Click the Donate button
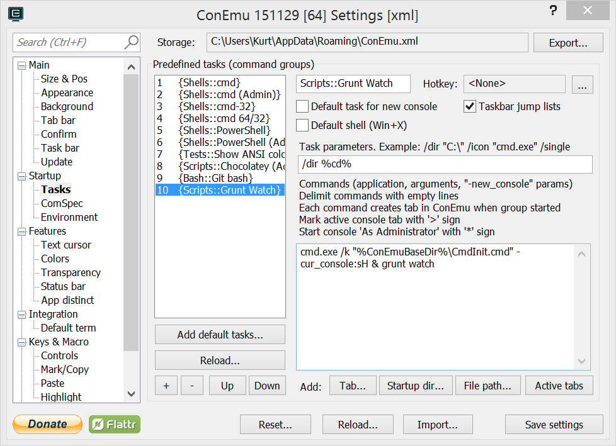Viewport: 616px width, 446px height. tap(47, 424)
